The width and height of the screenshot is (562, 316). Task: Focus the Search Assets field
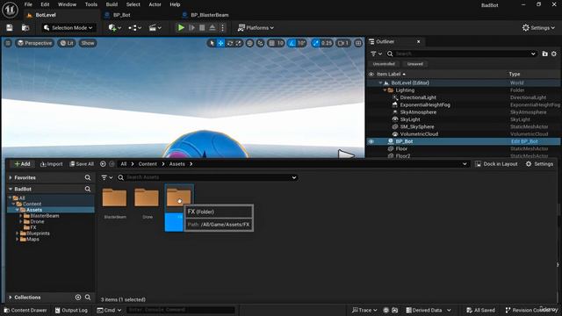208,177
